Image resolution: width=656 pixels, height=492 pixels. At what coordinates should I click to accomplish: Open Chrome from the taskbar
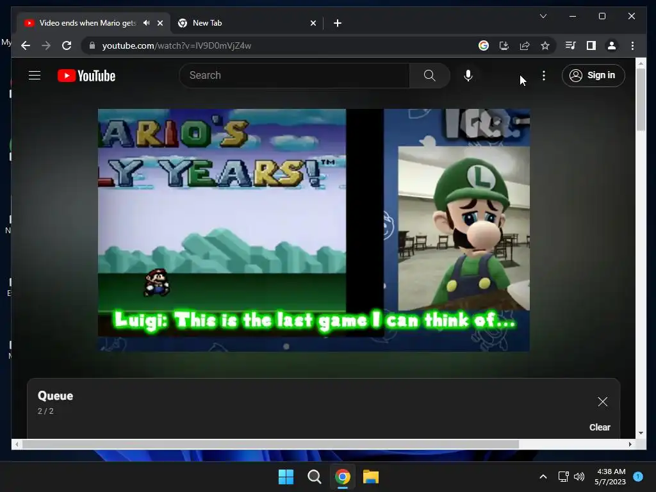coord(343,477)
